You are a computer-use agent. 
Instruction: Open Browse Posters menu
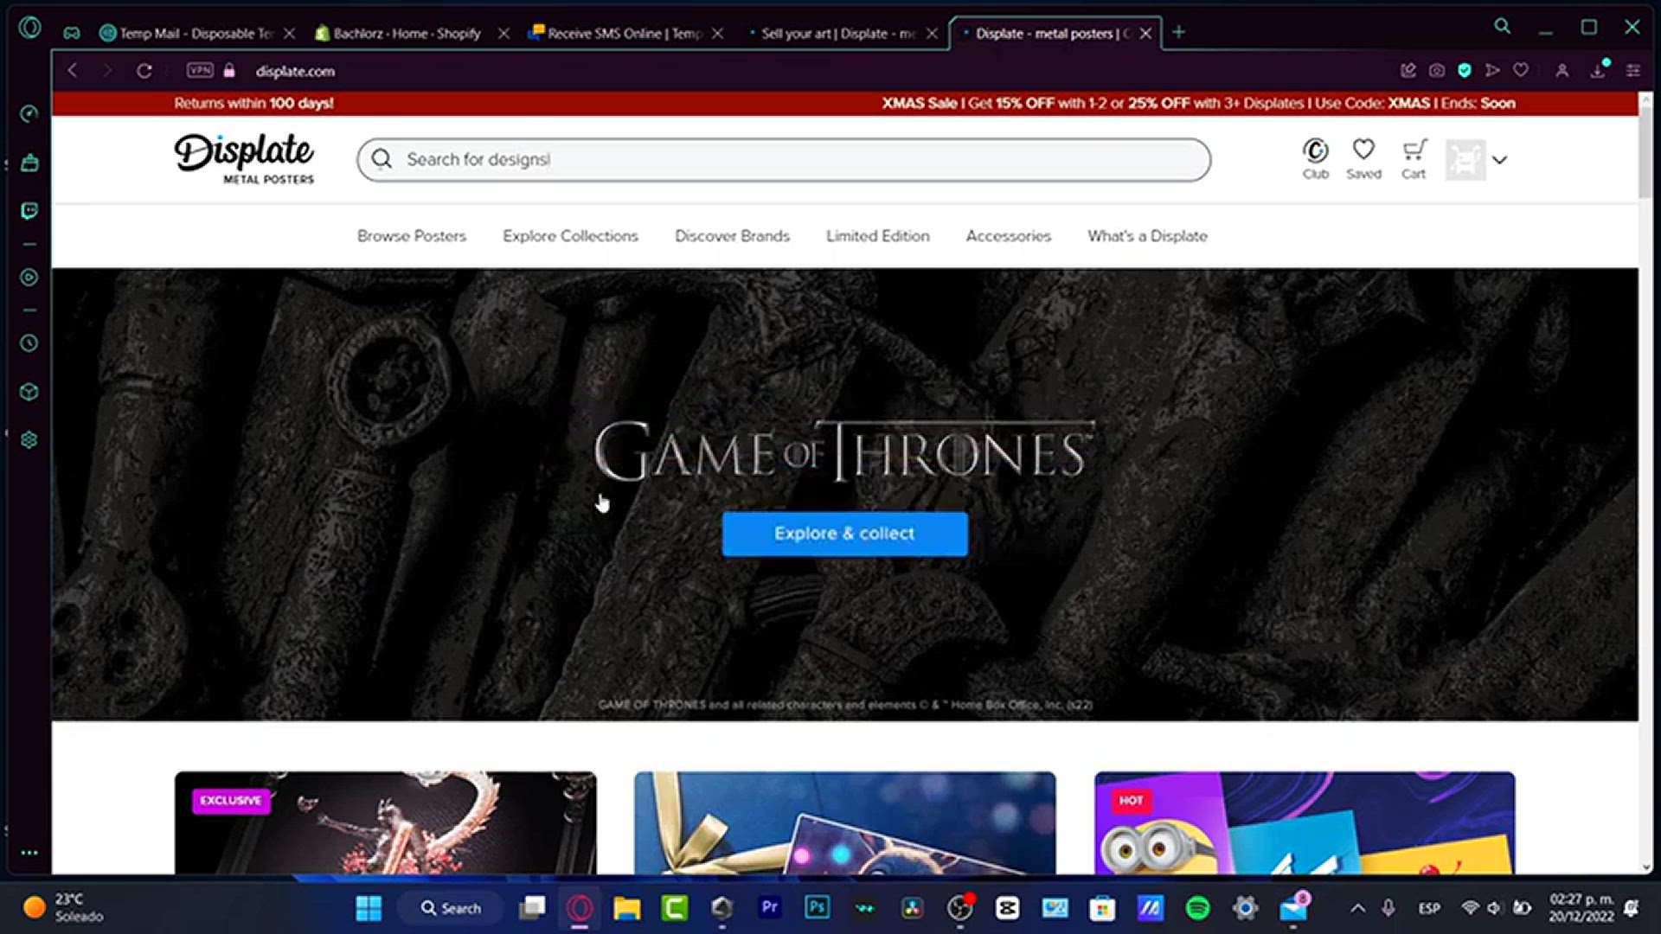412,236
